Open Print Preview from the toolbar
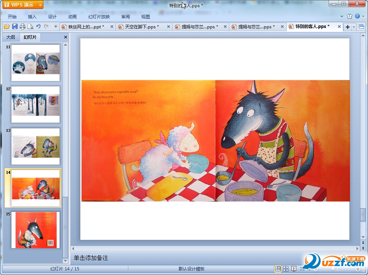The image size is (368, 275). (30, 27)
